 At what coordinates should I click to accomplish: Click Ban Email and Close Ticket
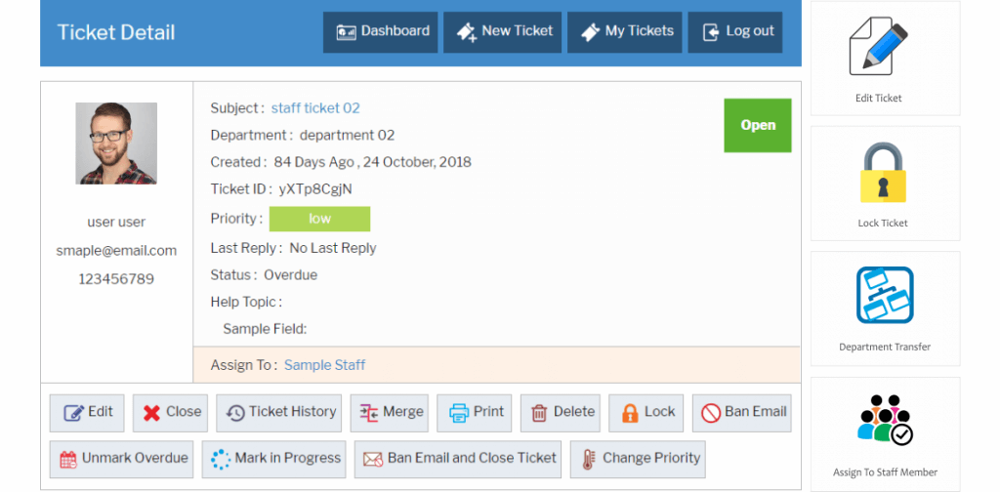[x=458, y=459]
